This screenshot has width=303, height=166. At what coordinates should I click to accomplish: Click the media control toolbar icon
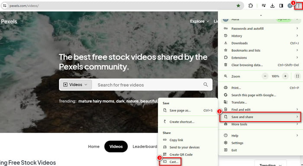[264, 6]
